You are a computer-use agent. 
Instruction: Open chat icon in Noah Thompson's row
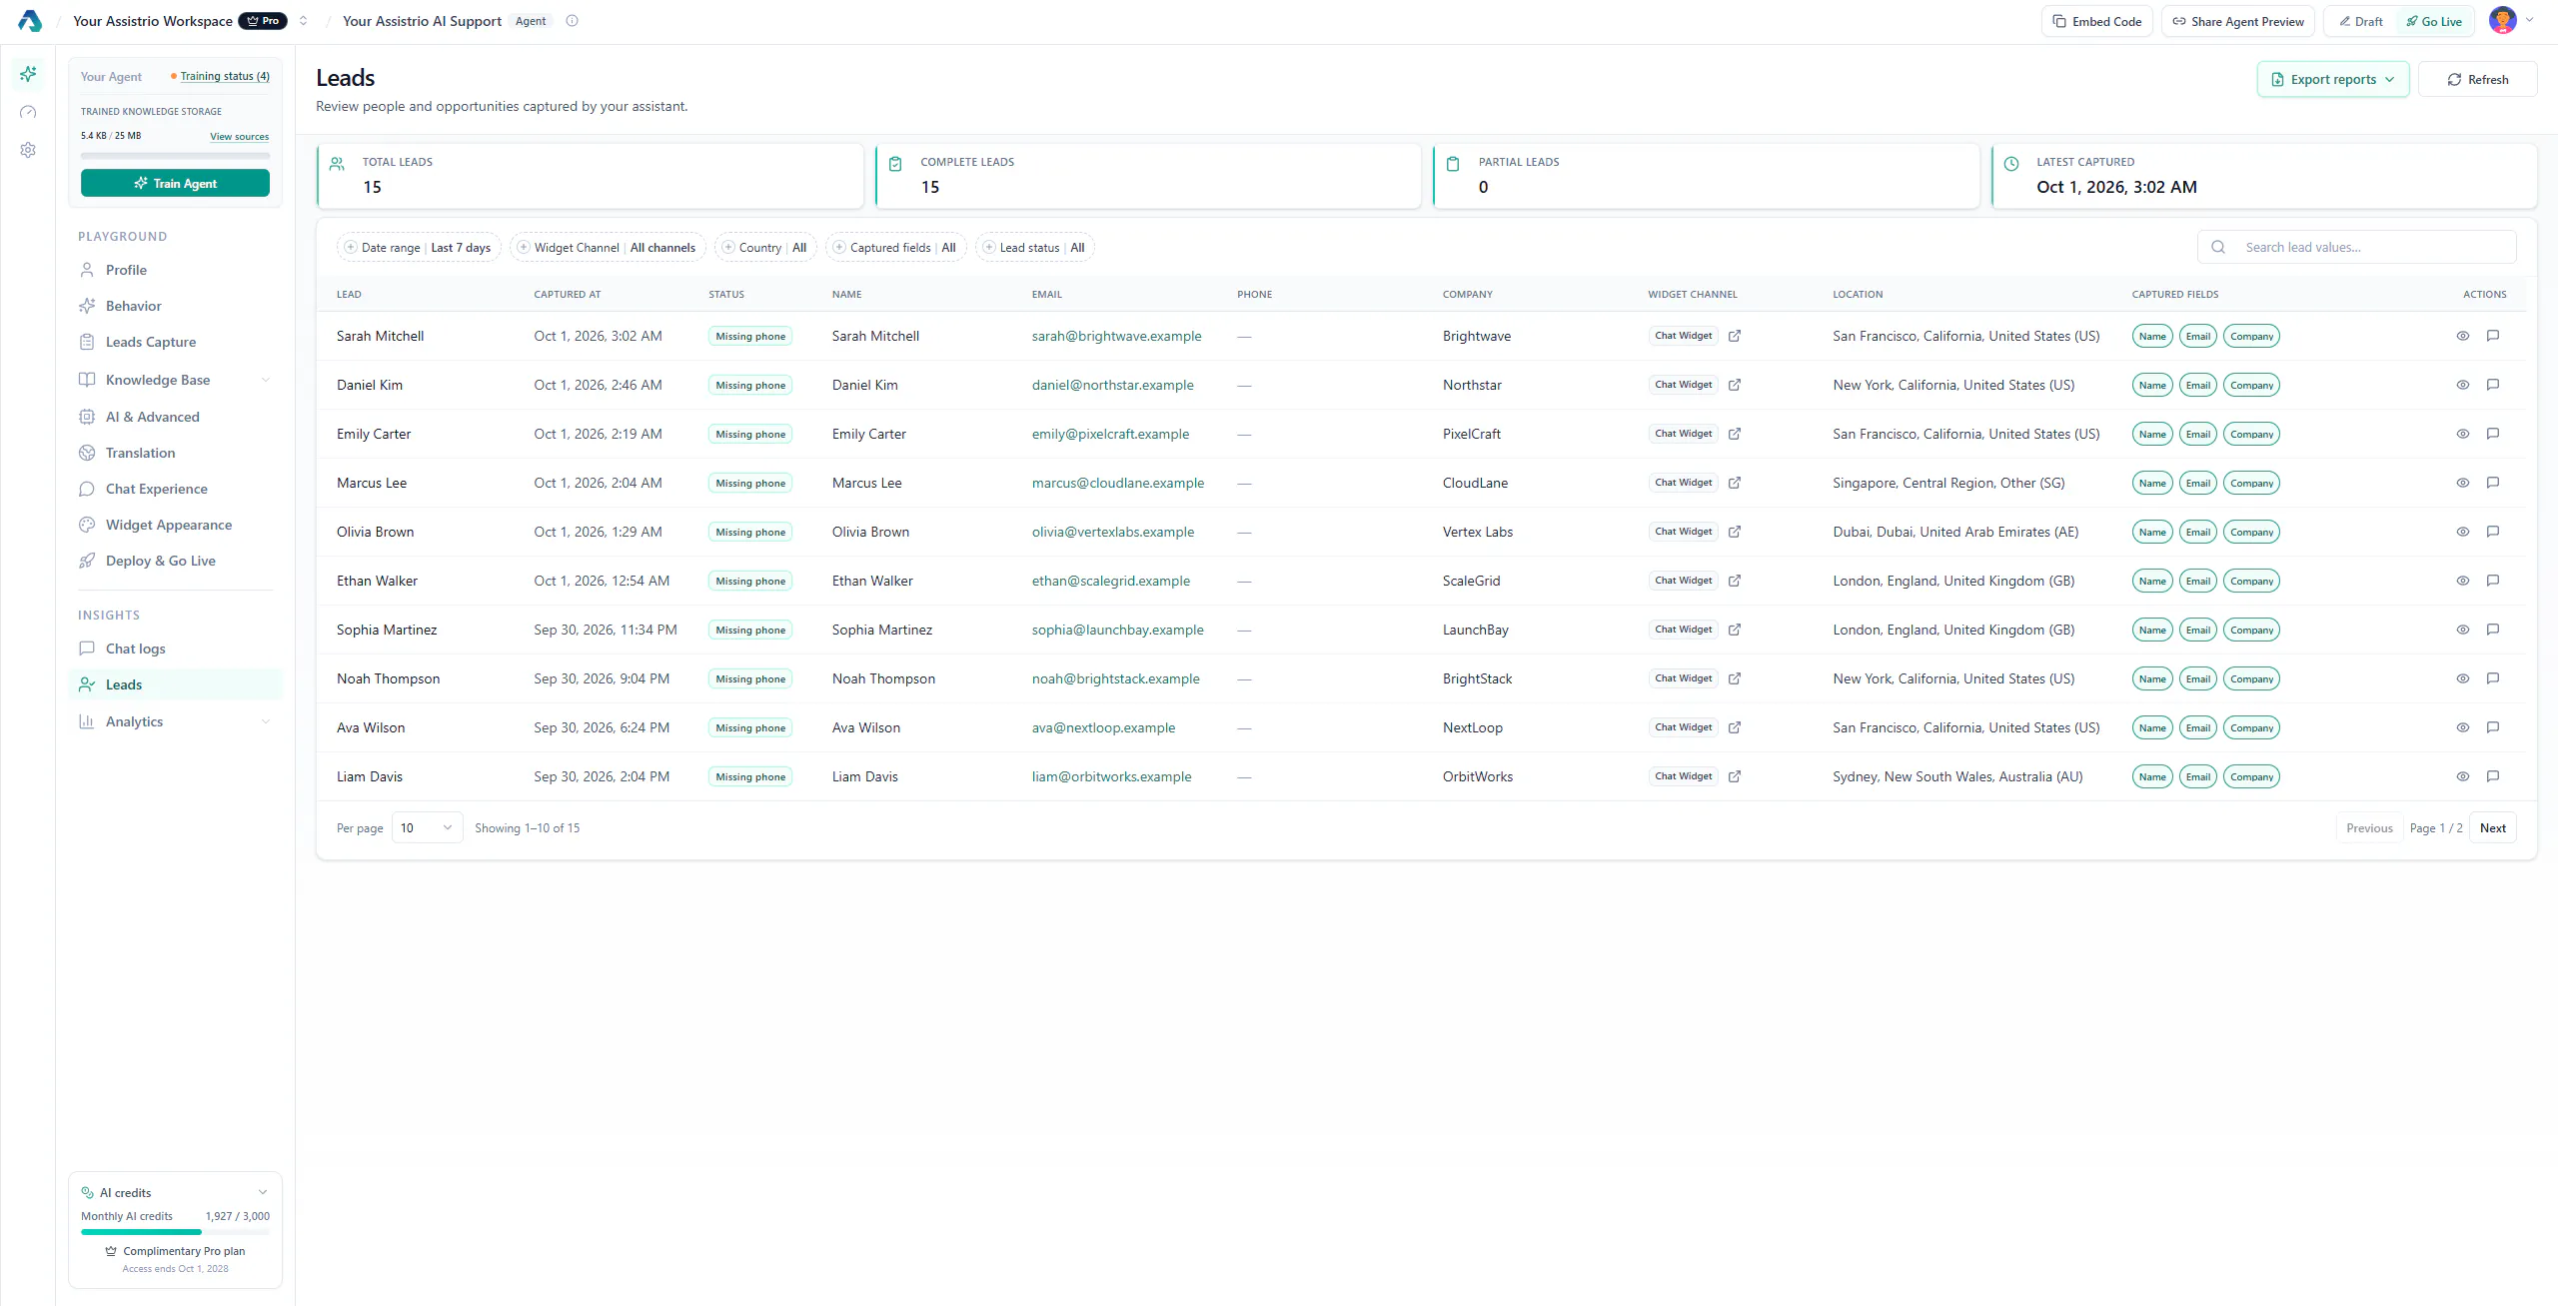[2493, 678]
